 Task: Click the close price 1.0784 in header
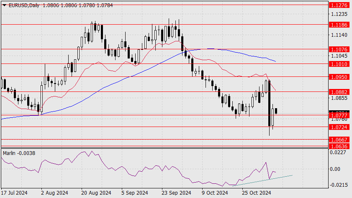[105, 5]
